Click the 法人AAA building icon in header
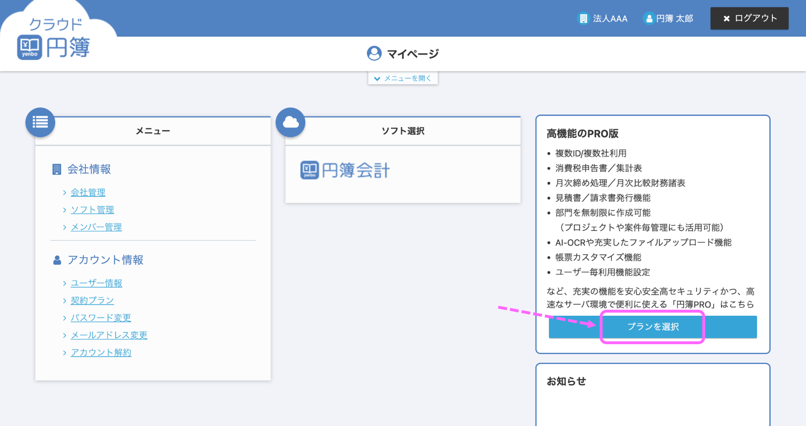Image resolution: width=806 pixels, height=426 pixels. 583,18
